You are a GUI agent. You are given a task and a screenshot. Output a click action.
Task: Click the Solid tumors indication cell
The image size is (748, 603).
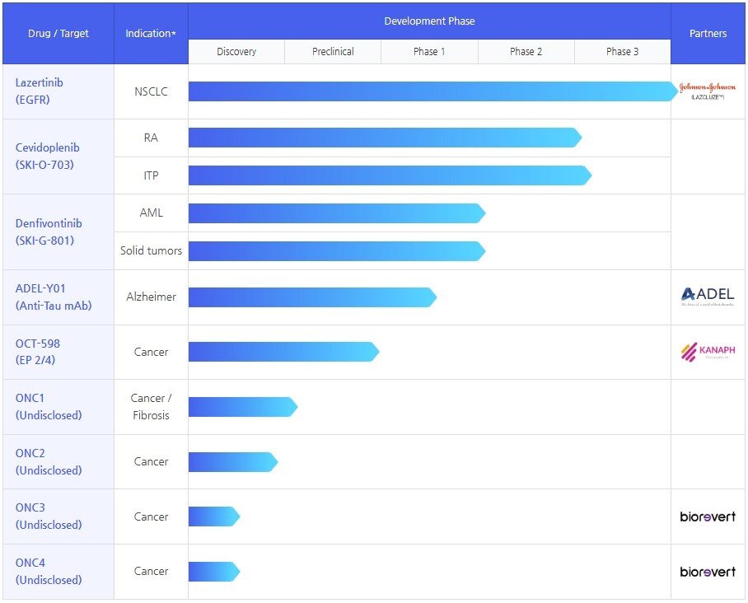click(151, 250)
